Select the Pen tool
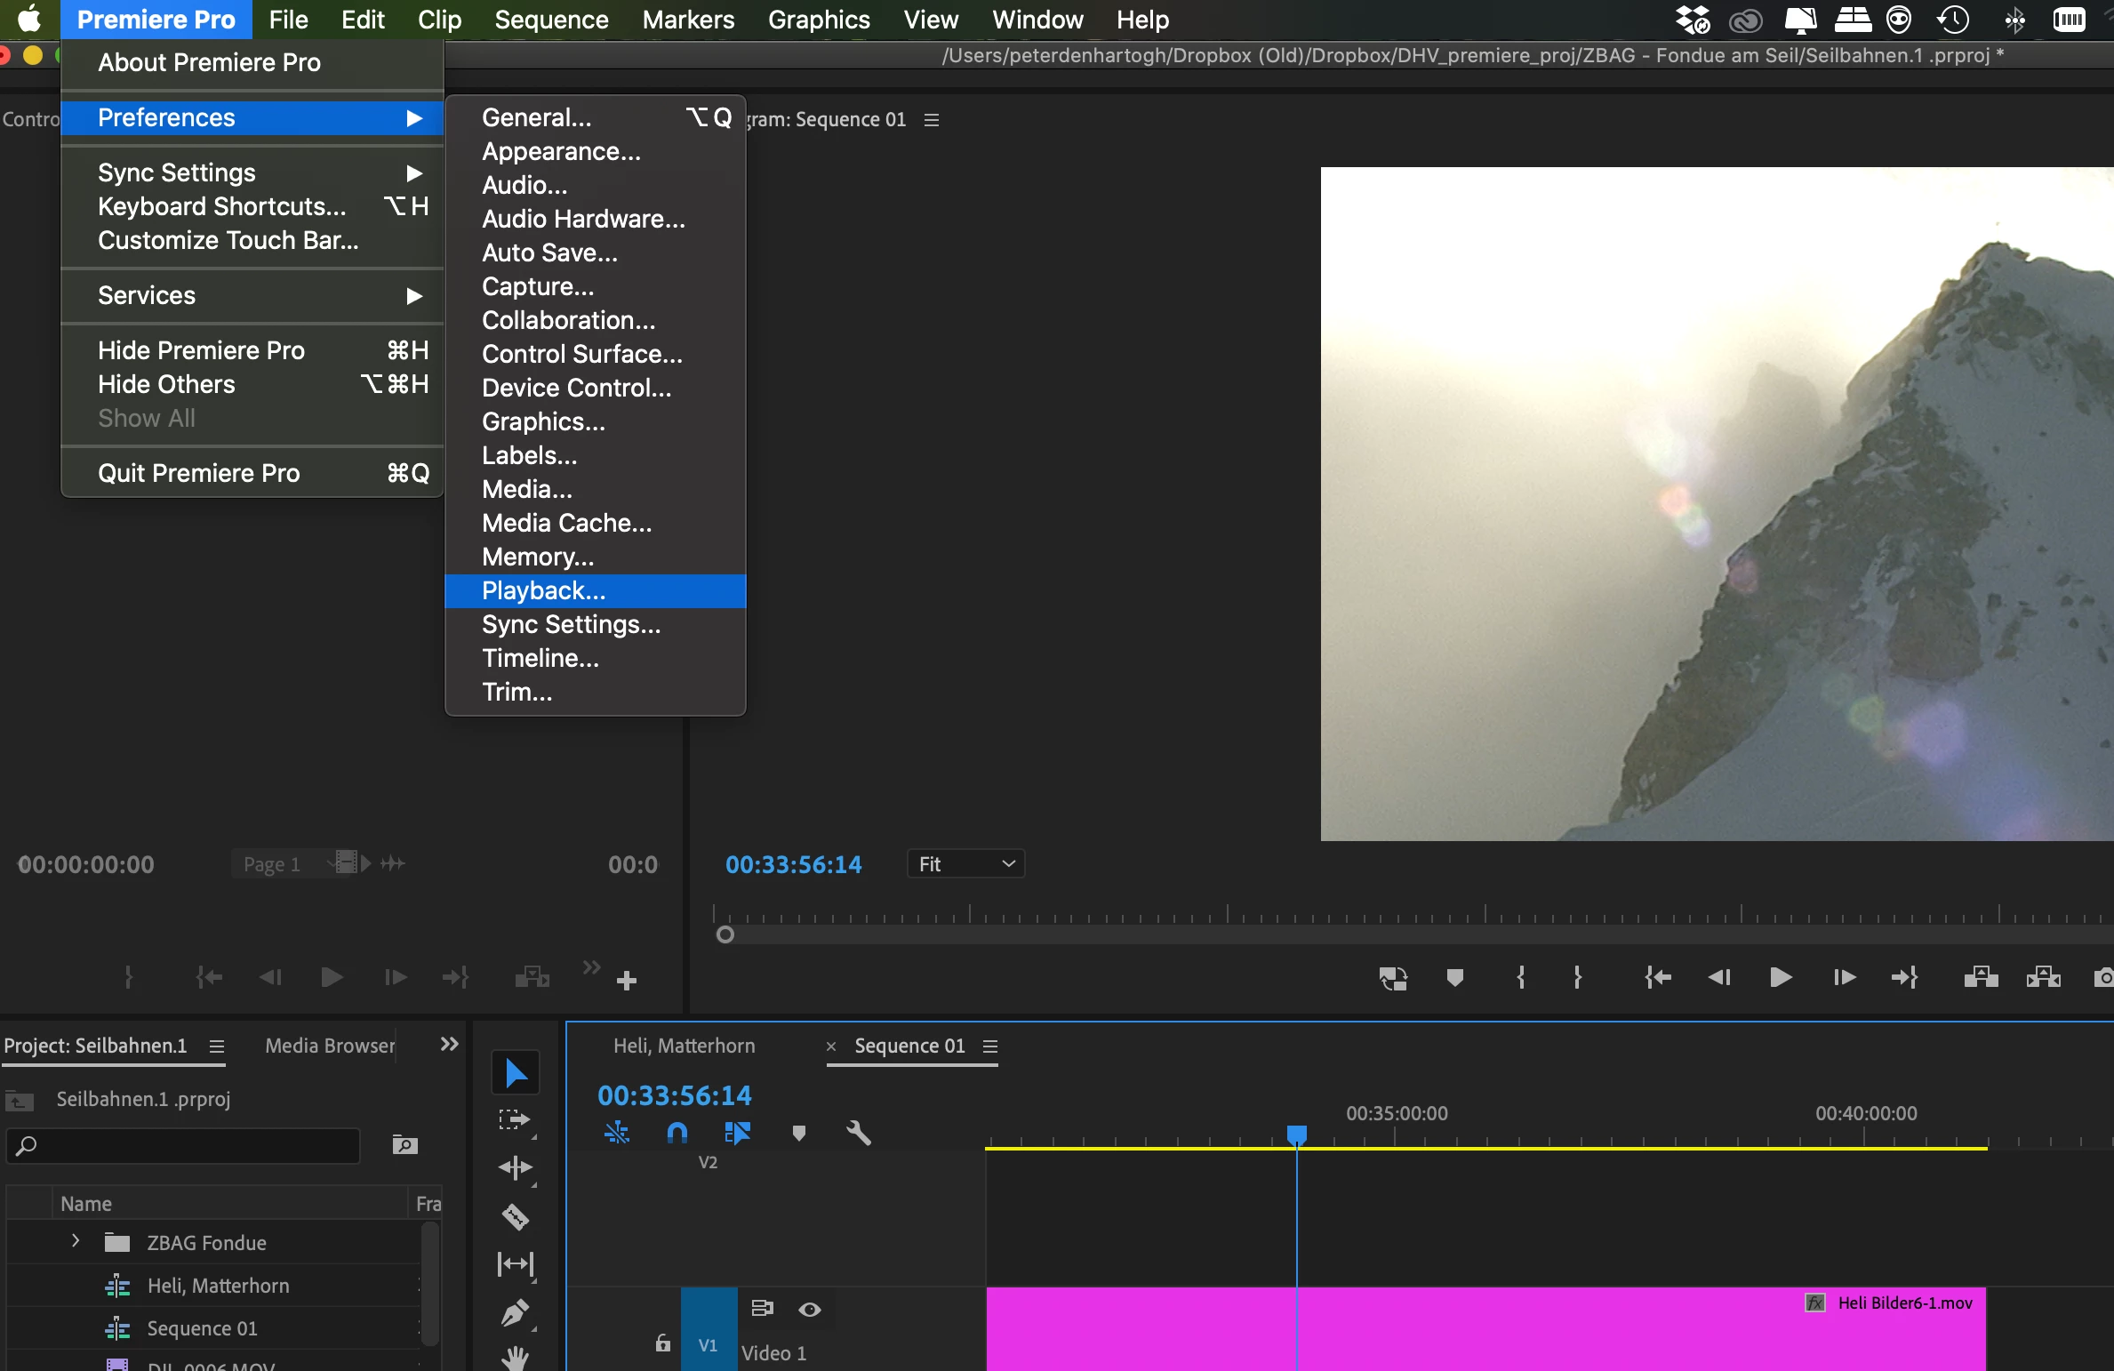This screenshot has height=1371, width=2114. [516, 1312]
